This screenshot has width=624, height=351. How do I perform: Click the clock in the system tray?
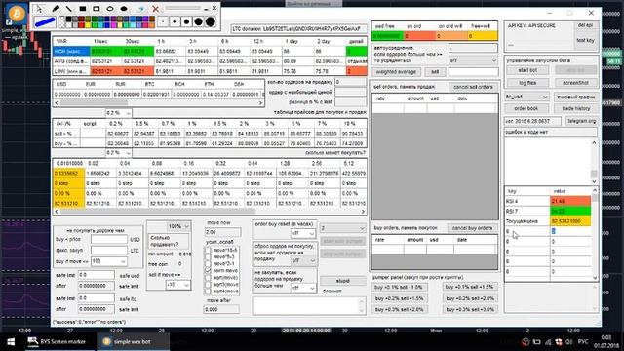coord(605,341)
